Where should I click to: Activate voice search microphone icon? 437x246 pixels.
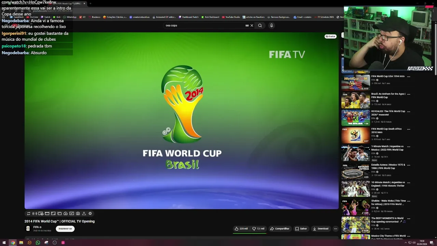[x=271, y=25]
